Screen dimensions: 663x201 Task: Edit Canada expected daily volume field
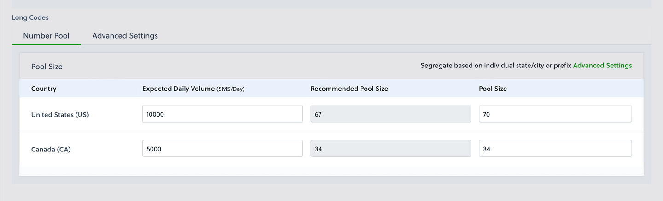click(222, 149)
